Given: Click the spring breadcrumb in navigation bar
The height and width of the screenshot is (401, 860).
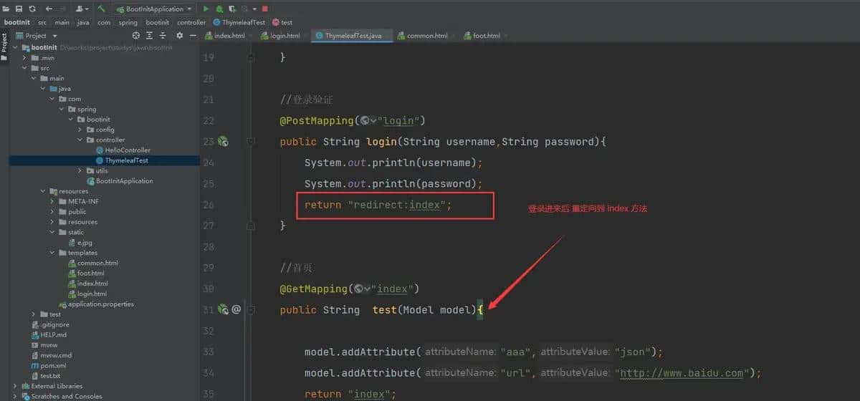Looking at the screenshot, I should click(128, 22).
